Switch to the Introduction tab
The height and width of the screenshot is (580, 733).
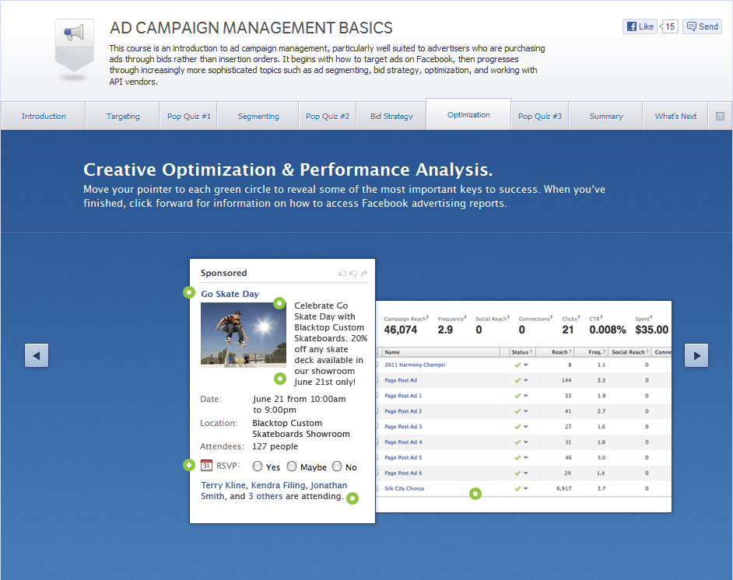coord(44,117)
